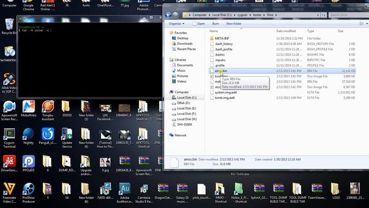The height and width of the screenshot is (208, 369).
Task: Launch MoboRobo desktop shortcut
Action: point(28,109)
